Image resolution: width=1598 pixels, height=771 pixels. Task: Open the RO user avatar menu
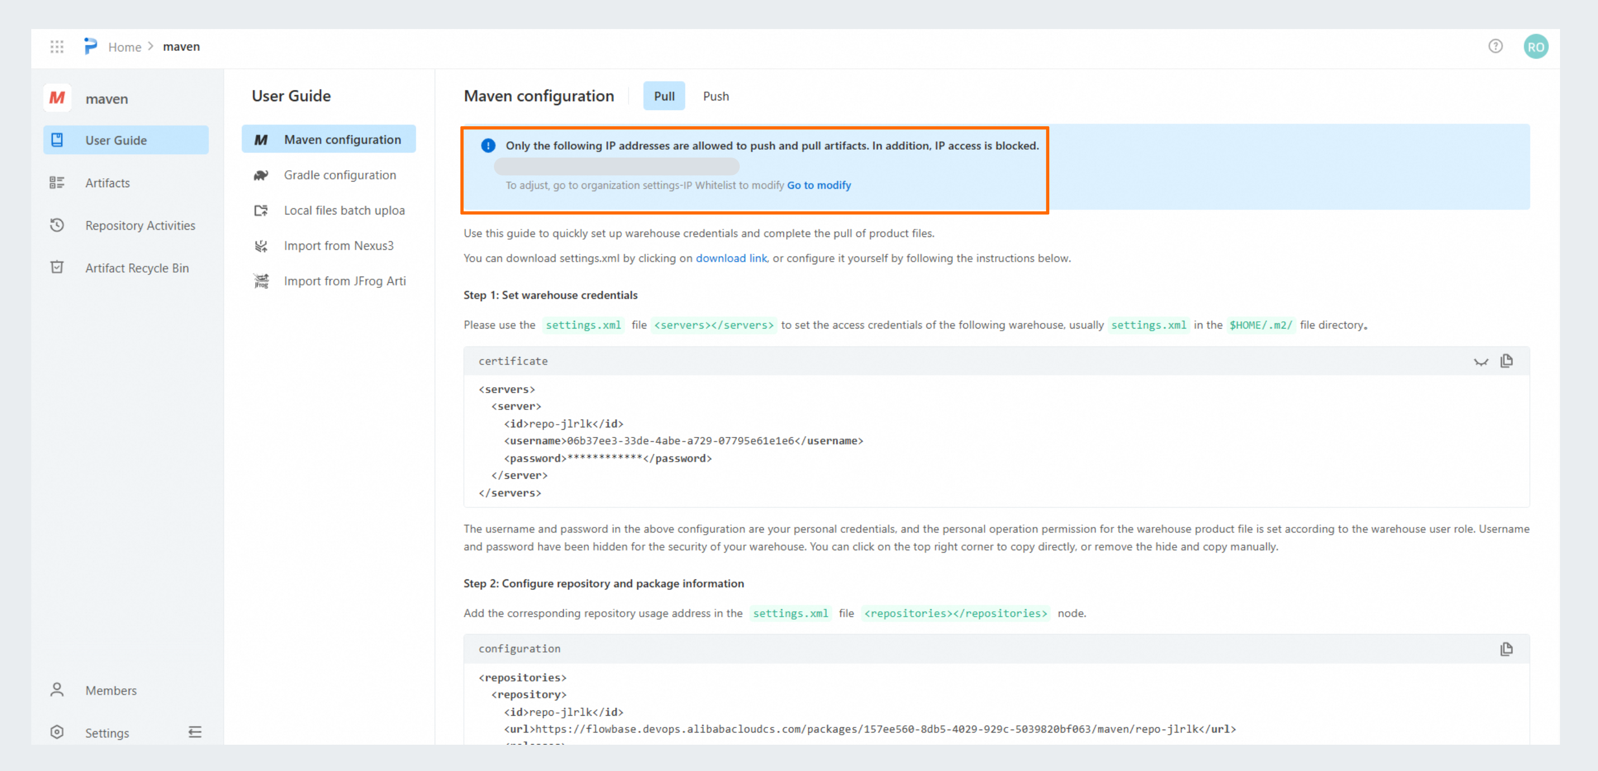tap(1535, 46)
